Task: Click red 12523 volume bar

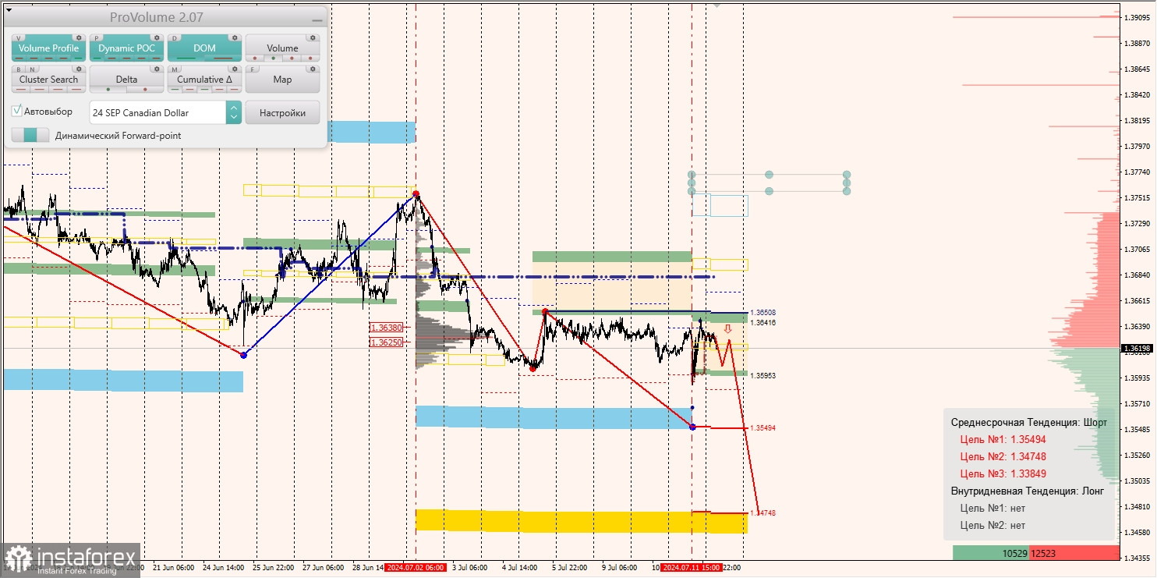Action: [1074, 553]
